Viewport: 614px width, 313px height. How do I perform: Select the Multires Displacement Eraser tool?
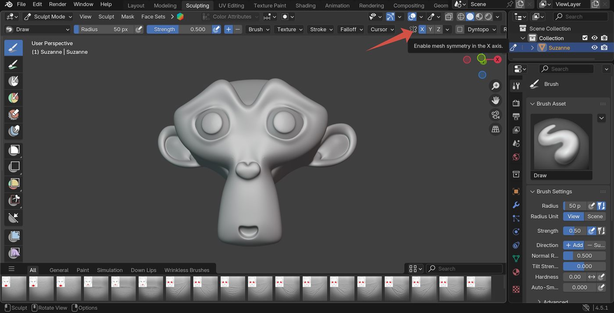pos(14,114)
